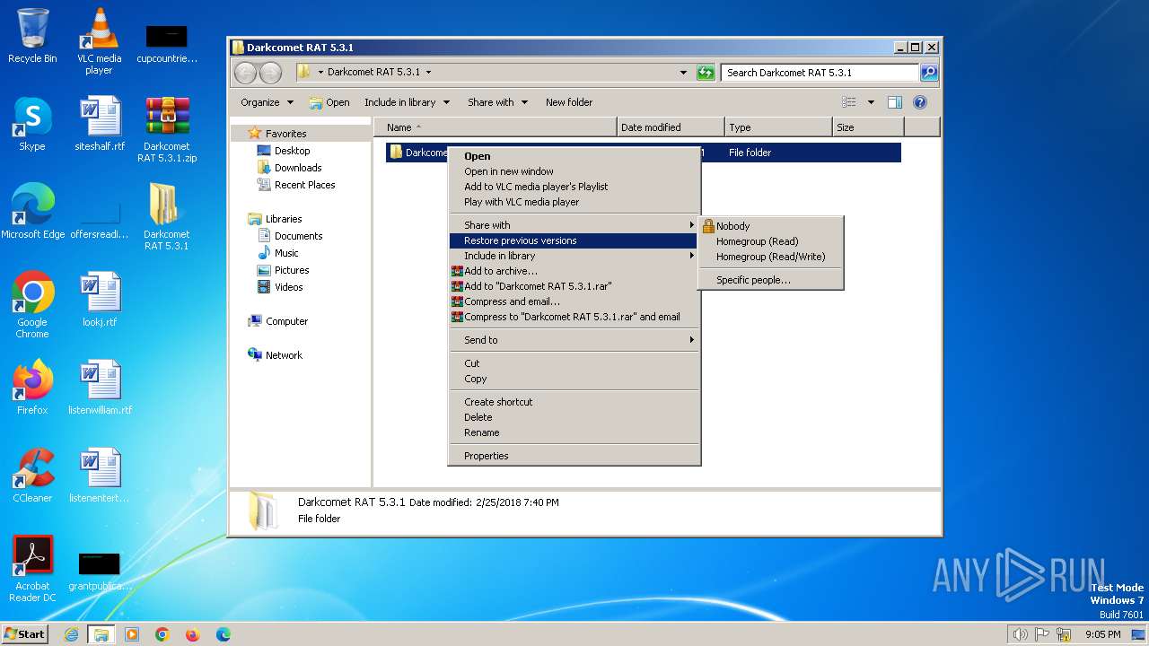This screenshot has width=1149, height=646.
Task: Open lookj.rtf document icon
Action: pos(100,300)
